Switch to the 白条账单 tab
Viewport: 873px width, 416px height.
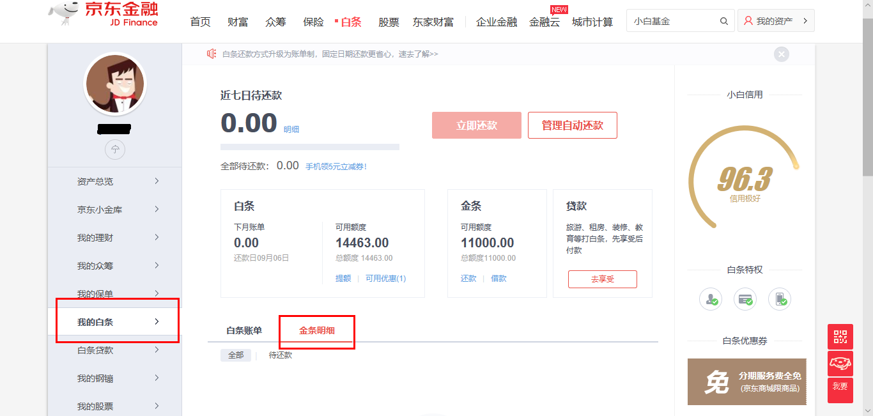tap(244, 331)
